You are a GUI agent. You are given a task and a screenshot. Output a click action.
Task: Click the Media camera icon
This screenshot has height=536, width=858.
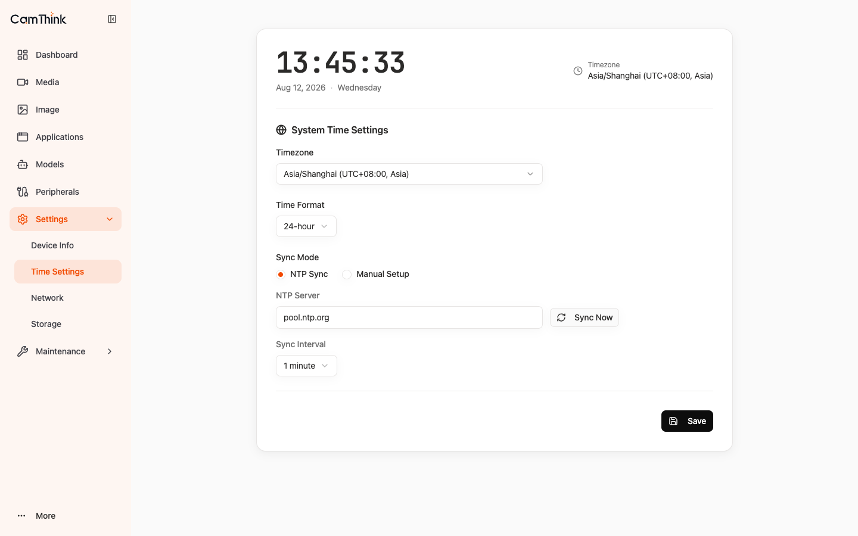coord(23,82)
